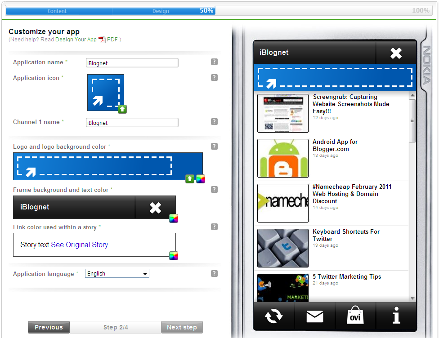The width and height of the screenshot is (439, 338).
Task: Open the PDF link
Action: [x=112, y=40]
